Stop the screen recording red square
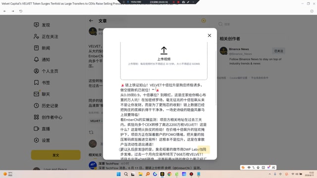The height and width of the screenshot is (178, 317). point(178,2)
